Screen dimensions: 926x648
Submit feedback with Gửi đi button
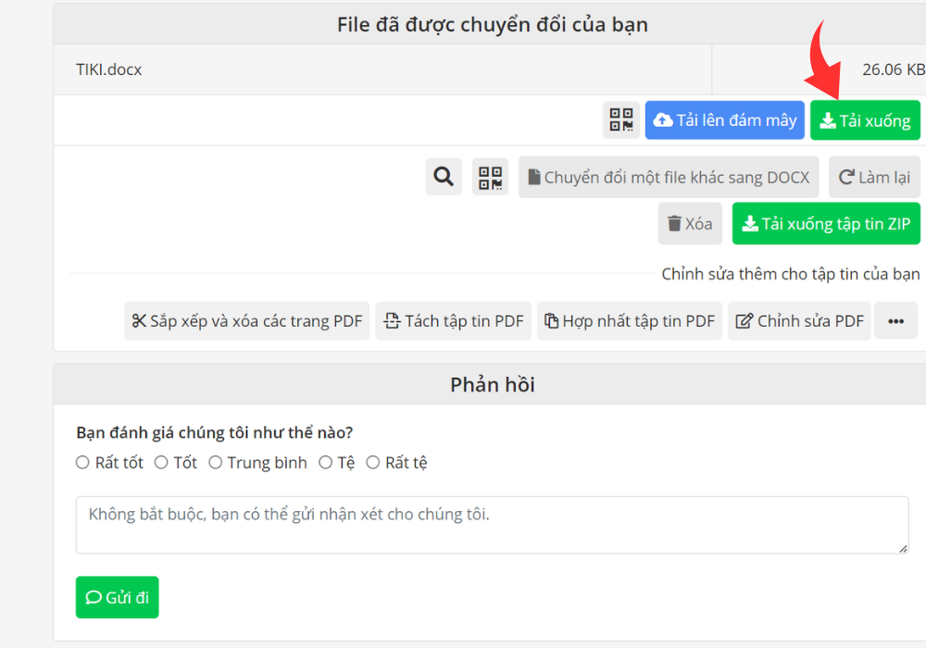117,597
